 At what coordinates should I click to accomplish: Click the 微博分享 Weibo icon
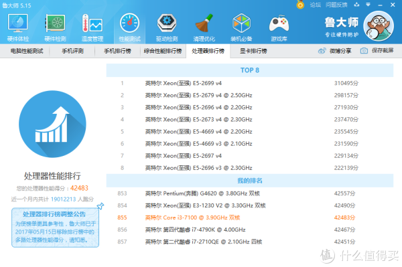pyautogui.click(x=322, y=51)
